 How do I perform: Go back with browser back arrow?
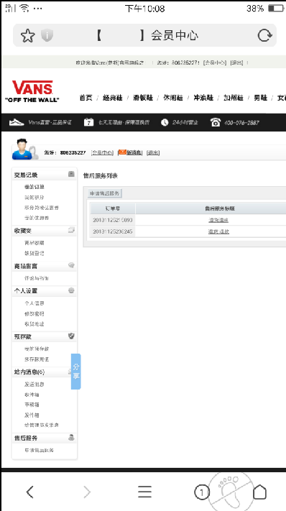click(x=29, y=492)
